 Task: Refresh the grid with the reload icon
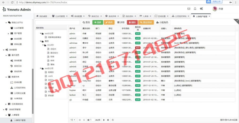coord(113,120)
